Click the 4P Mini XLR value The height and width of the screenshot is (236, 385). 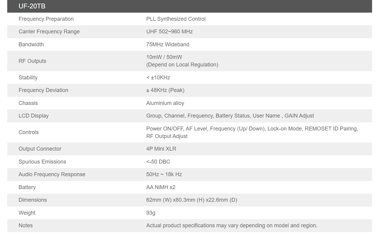coord(161,149)
